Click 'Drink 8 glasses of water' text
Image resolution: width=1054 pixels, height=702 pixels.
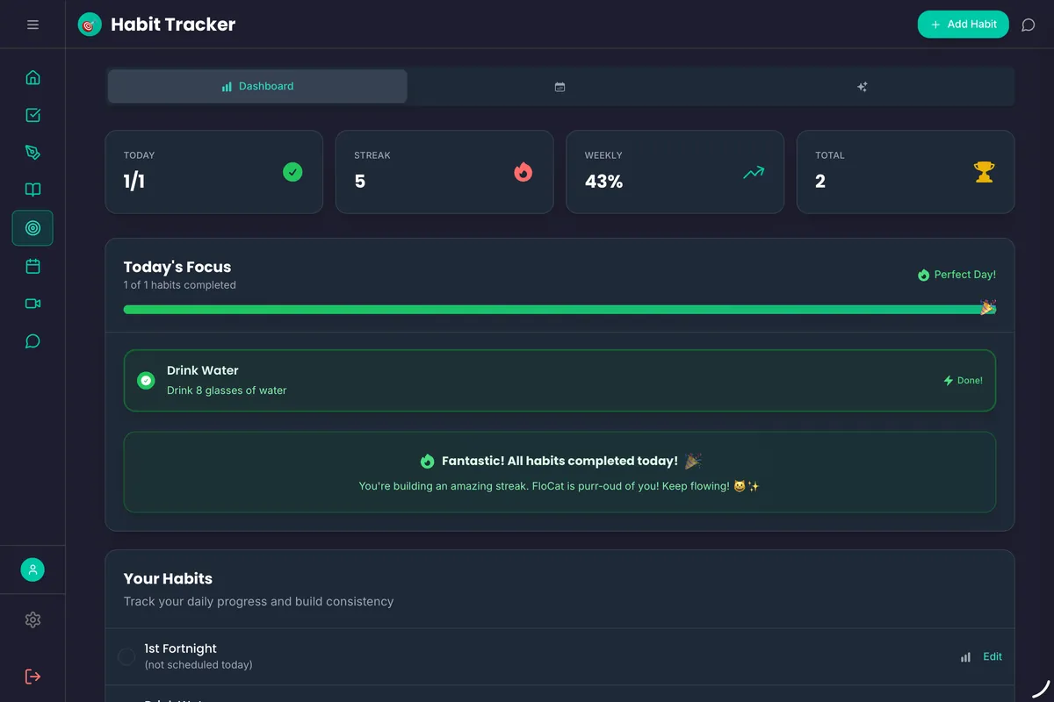click(227, 390)
